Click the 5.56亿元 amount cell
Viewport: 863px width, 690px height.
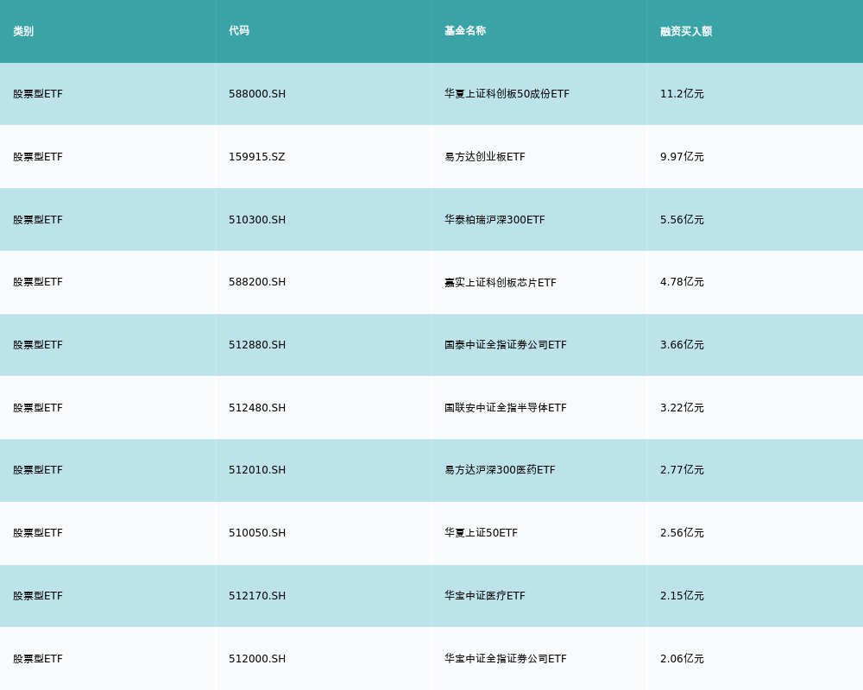(682, 220)
